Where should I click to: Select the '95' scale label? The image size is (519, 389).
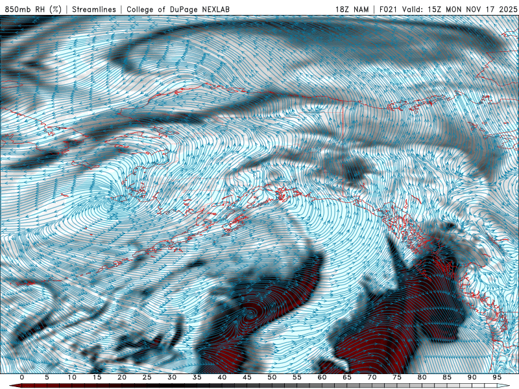tap(497, 377)
